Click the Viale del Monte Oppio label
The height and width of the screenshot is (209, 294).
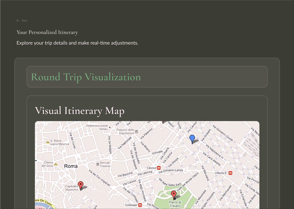click(x=188, y=182)
